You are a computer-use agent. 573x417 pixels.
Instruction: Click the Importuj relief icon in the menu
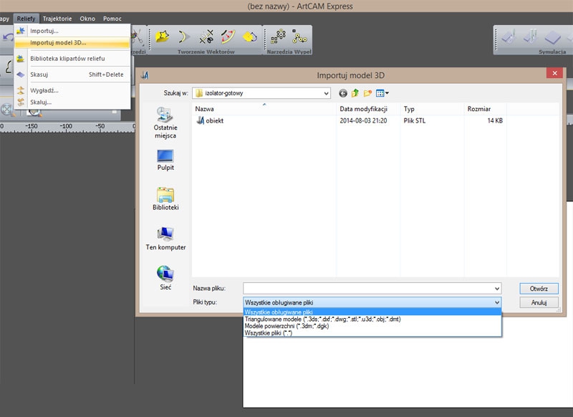pyautogui.click(x=21, y=31)
